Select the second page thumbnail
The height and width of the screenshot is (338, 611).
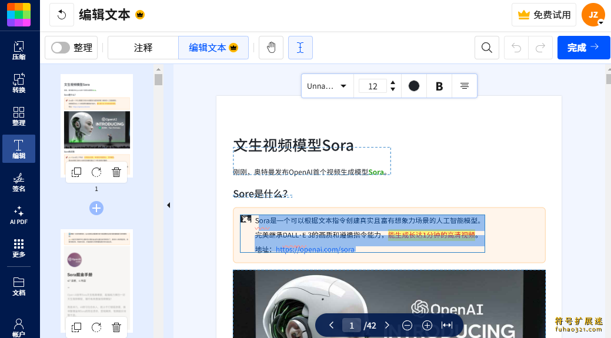(96, 280)
